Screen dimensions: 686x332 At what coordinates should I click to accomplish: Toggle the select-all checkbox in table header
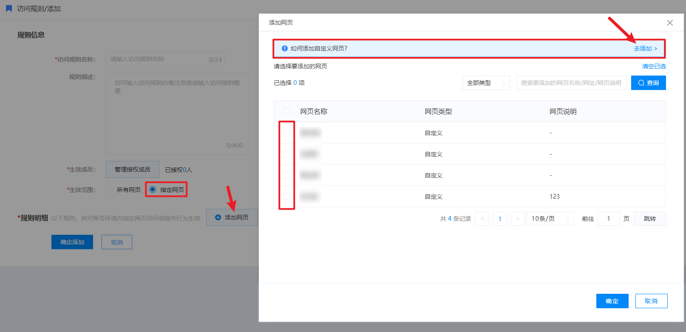[x=286, y=111]
